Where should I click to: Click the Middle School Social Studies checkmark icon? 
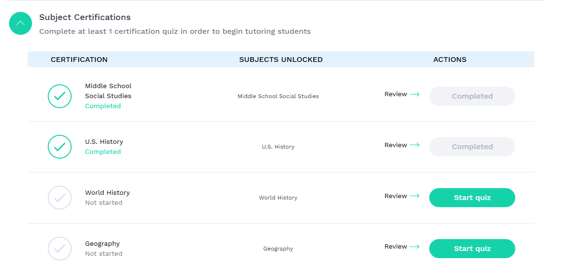click(60, 96)
